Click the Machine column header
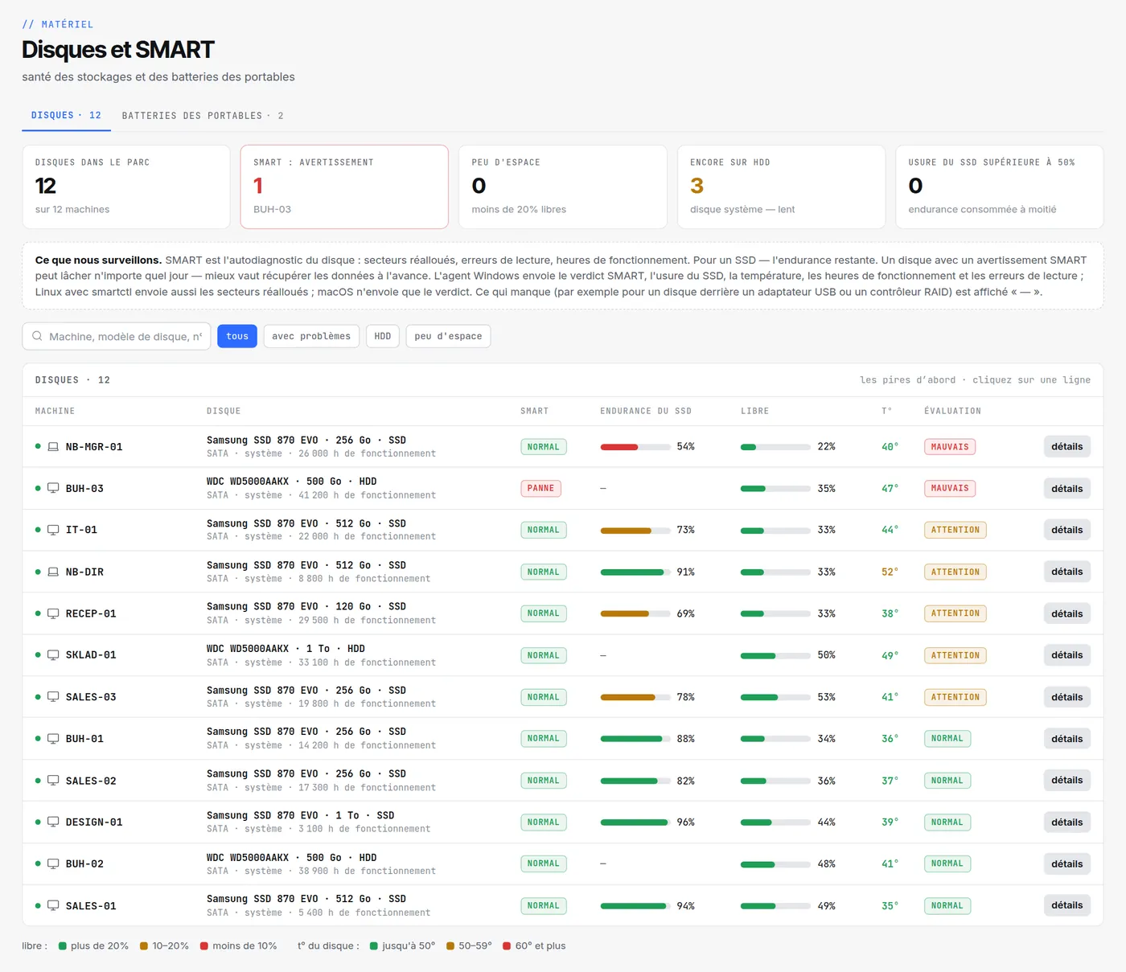The image size is (1126, 972). (x=55, y=411)
